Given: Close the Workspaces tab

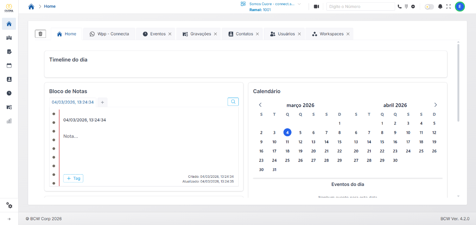Looking at the screenshot, I should (x=348, y=34).
